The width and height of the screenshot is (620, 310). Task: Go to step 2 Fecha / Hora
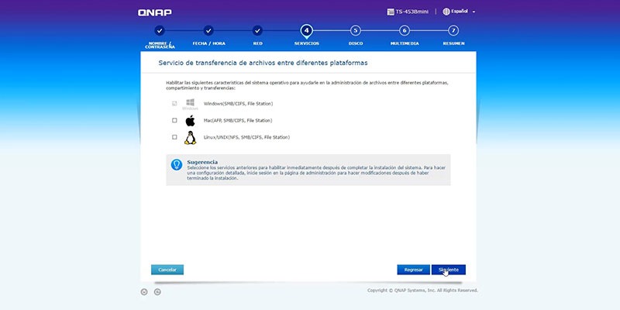click(208, 31)
